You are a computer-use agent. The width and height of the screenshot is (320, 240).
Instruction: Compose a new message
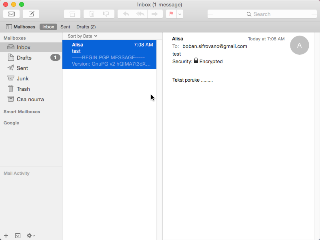[31, 14]
